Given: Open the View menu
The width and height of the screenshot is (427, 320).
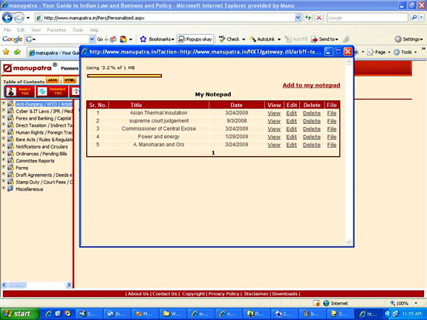Looking at the screenshot, I should (x=36, y=30).
